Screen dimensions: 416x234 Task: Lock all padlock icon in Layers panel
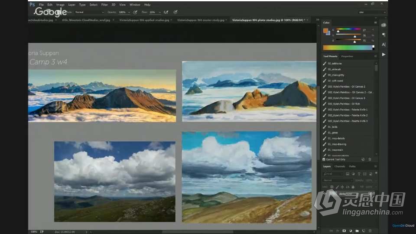coord(353,187)
